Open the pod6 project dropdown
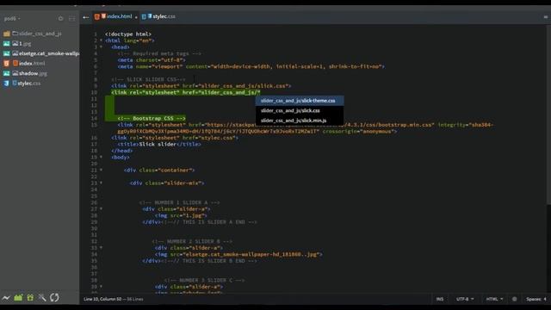The height and width of the screenshot is (310, 551). (x=12, y=19)
